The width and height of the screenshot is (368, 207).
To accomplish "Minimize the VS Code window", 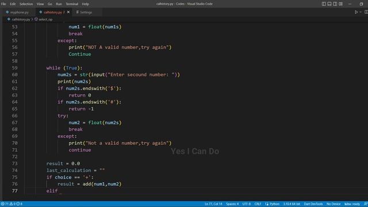I will click(350, 4).
